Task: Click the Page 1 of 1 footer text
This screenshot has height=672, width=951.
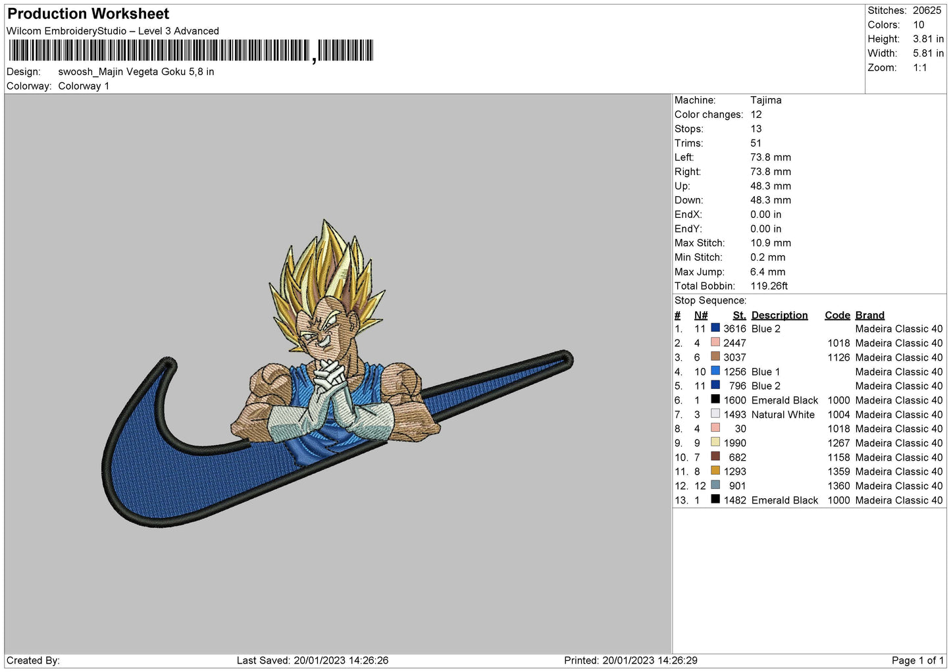Action: [917, 660]
